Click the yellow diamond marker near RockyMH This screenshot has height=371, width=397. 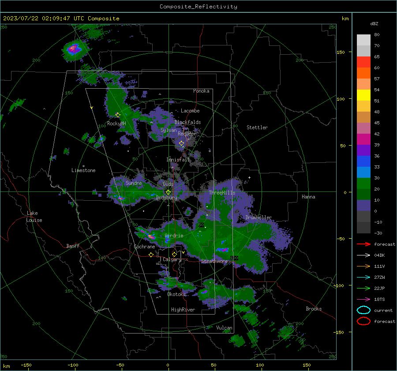click(x=118, y=115)
